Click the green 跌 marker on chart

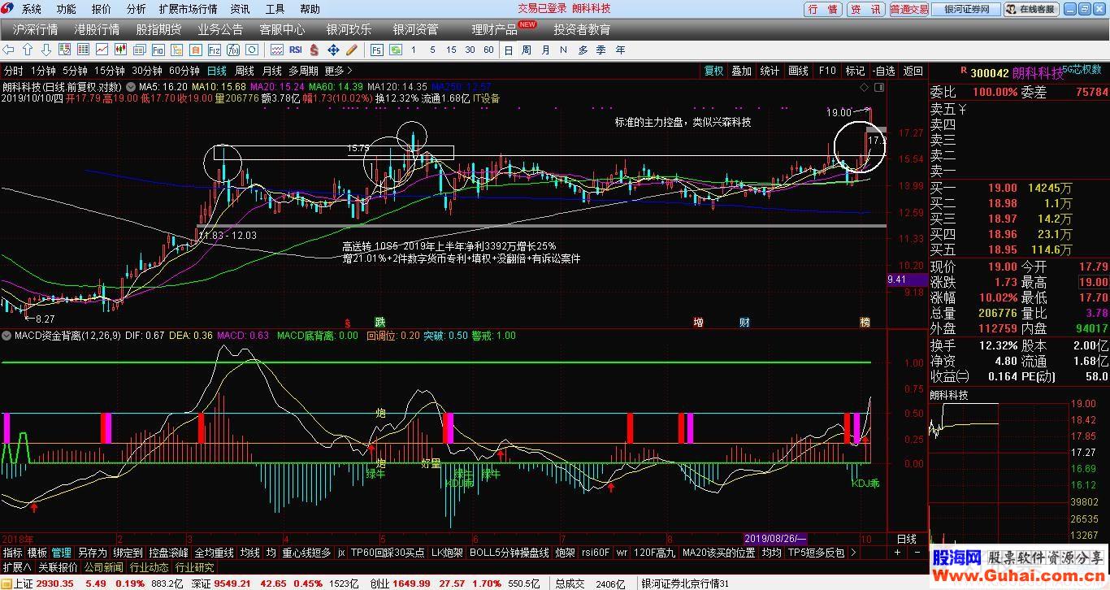379,322
